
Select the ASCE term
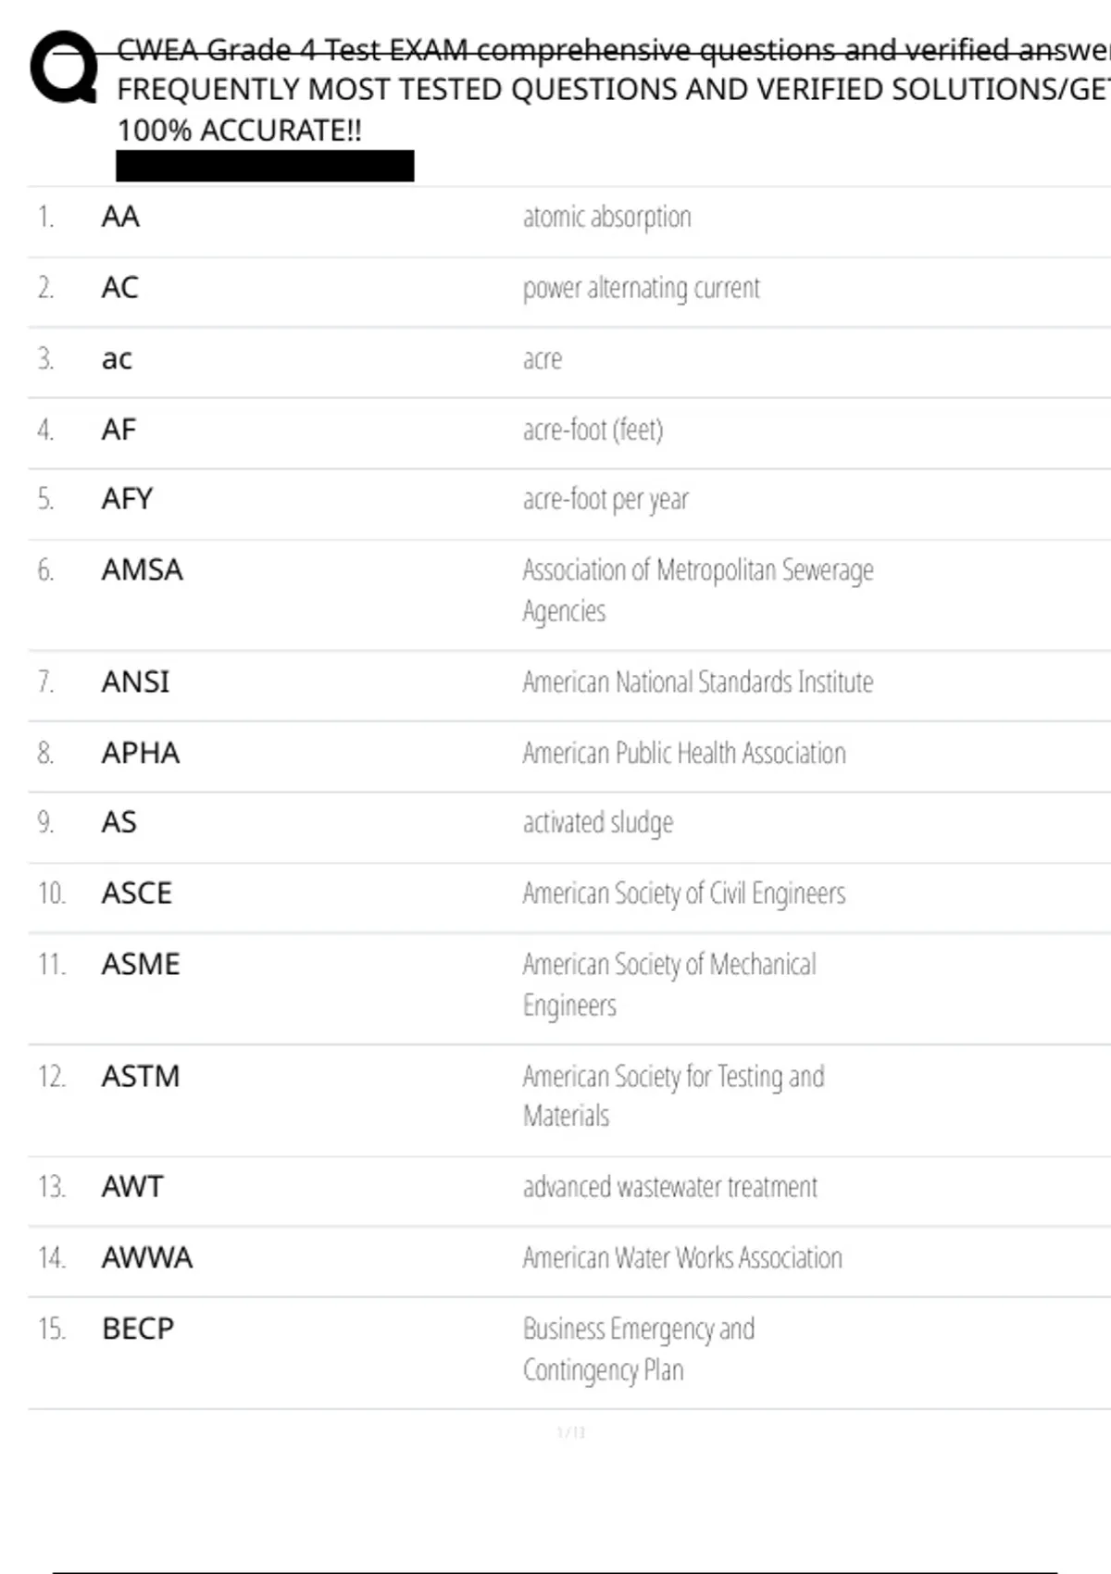coord(136,893)
